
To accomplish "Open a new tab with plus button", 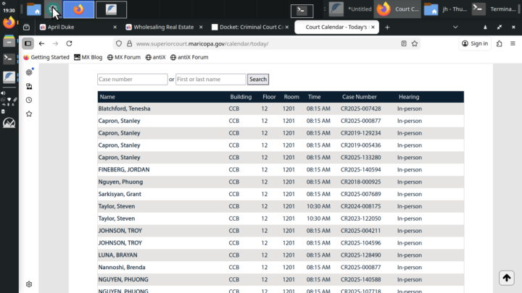I will pyautogui.click(x=387, y=27).
